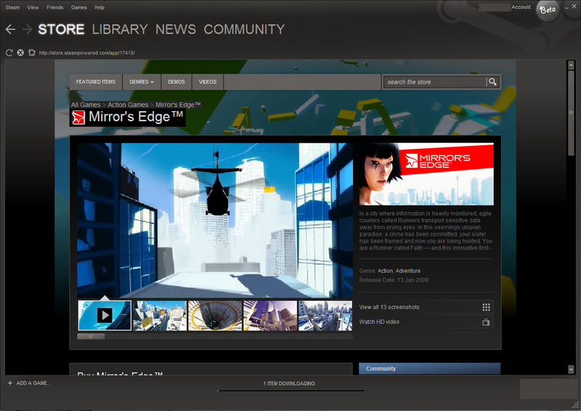
Task: Click the search magnifier icon
Action: [492, 82]
